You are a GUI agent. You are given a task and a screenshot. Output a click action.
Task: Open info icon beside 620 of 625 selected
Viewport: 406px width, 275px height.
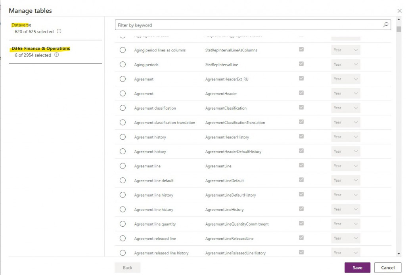[59, 31]
